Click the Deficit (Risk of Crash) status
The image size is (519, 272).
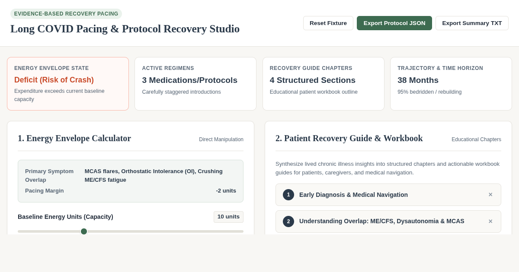coord(54,80)
